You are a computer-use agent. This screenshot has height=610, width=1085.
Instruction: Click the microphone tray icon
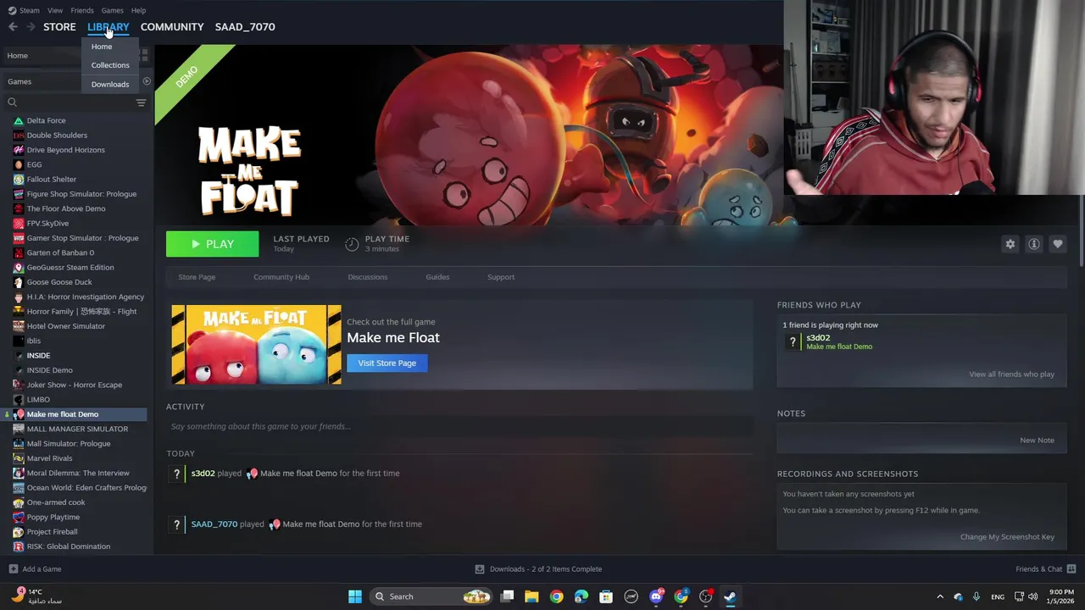click(x=976, y=596)
